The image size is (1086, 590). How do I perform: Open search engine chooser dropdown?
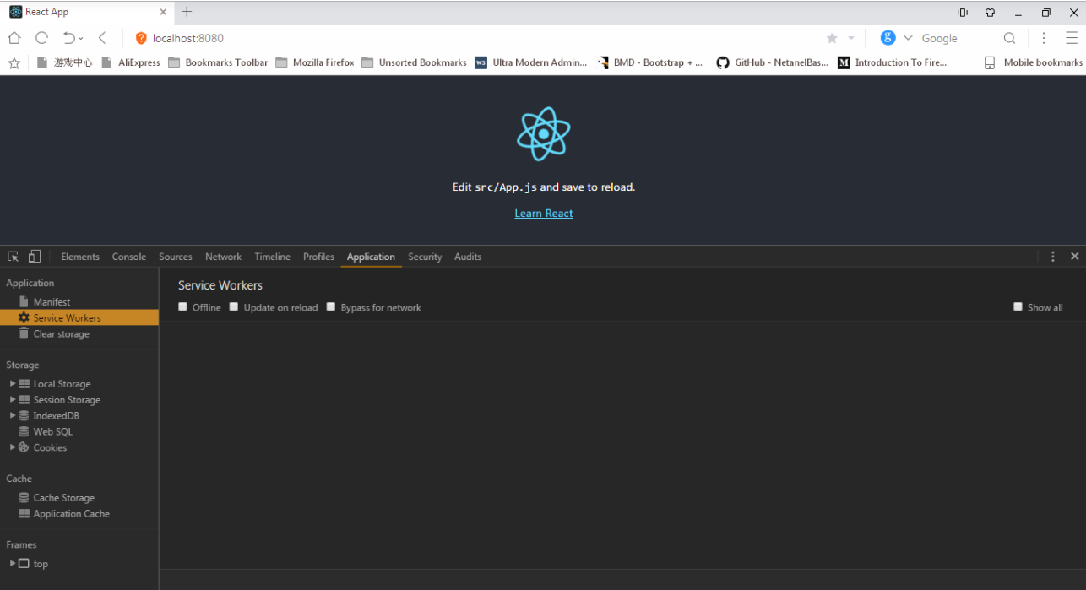[908, 38]
